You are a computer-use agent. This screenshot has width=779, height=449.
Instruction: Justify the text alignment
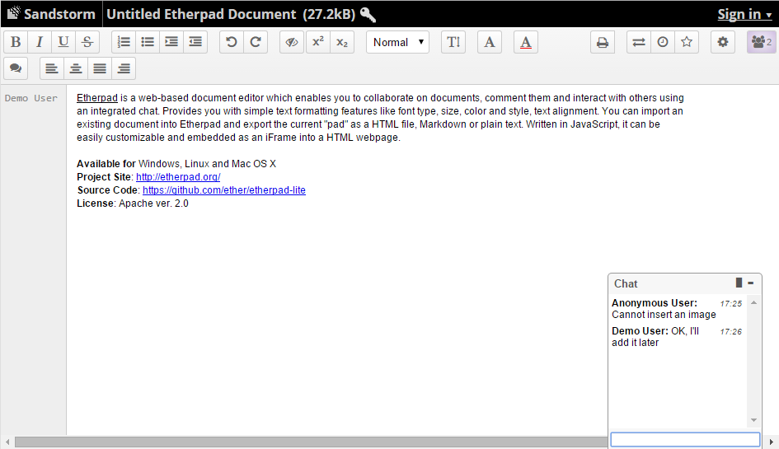[100, 68]
